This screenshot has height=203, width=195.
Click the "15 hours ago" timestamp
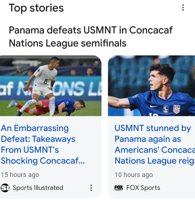(20, 175)
